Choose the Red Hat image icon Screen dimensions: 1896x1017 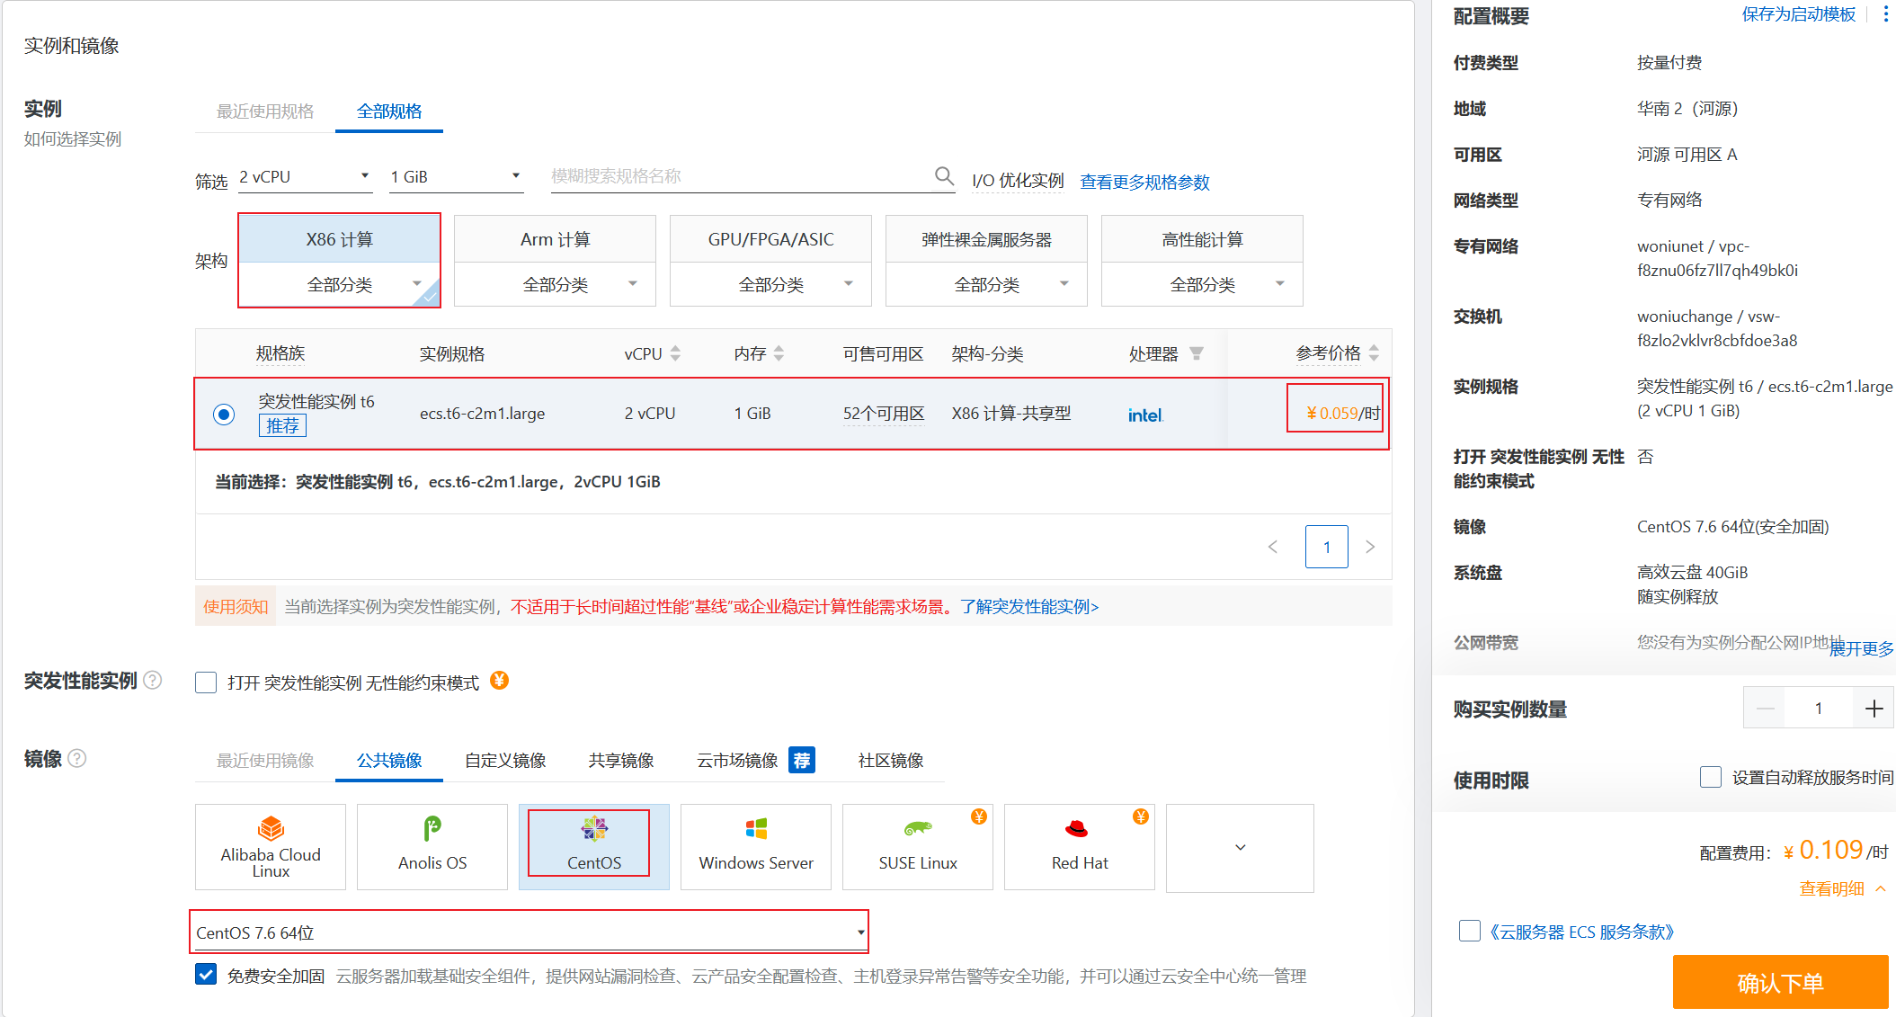pyautogui.click(x=1076, y=828)
